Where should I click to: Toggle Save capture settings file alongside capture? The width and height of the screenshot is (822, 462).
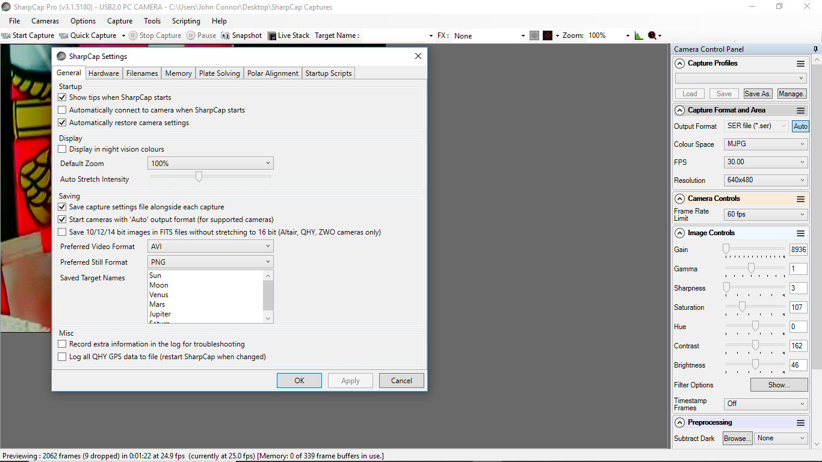coord(62,207)
